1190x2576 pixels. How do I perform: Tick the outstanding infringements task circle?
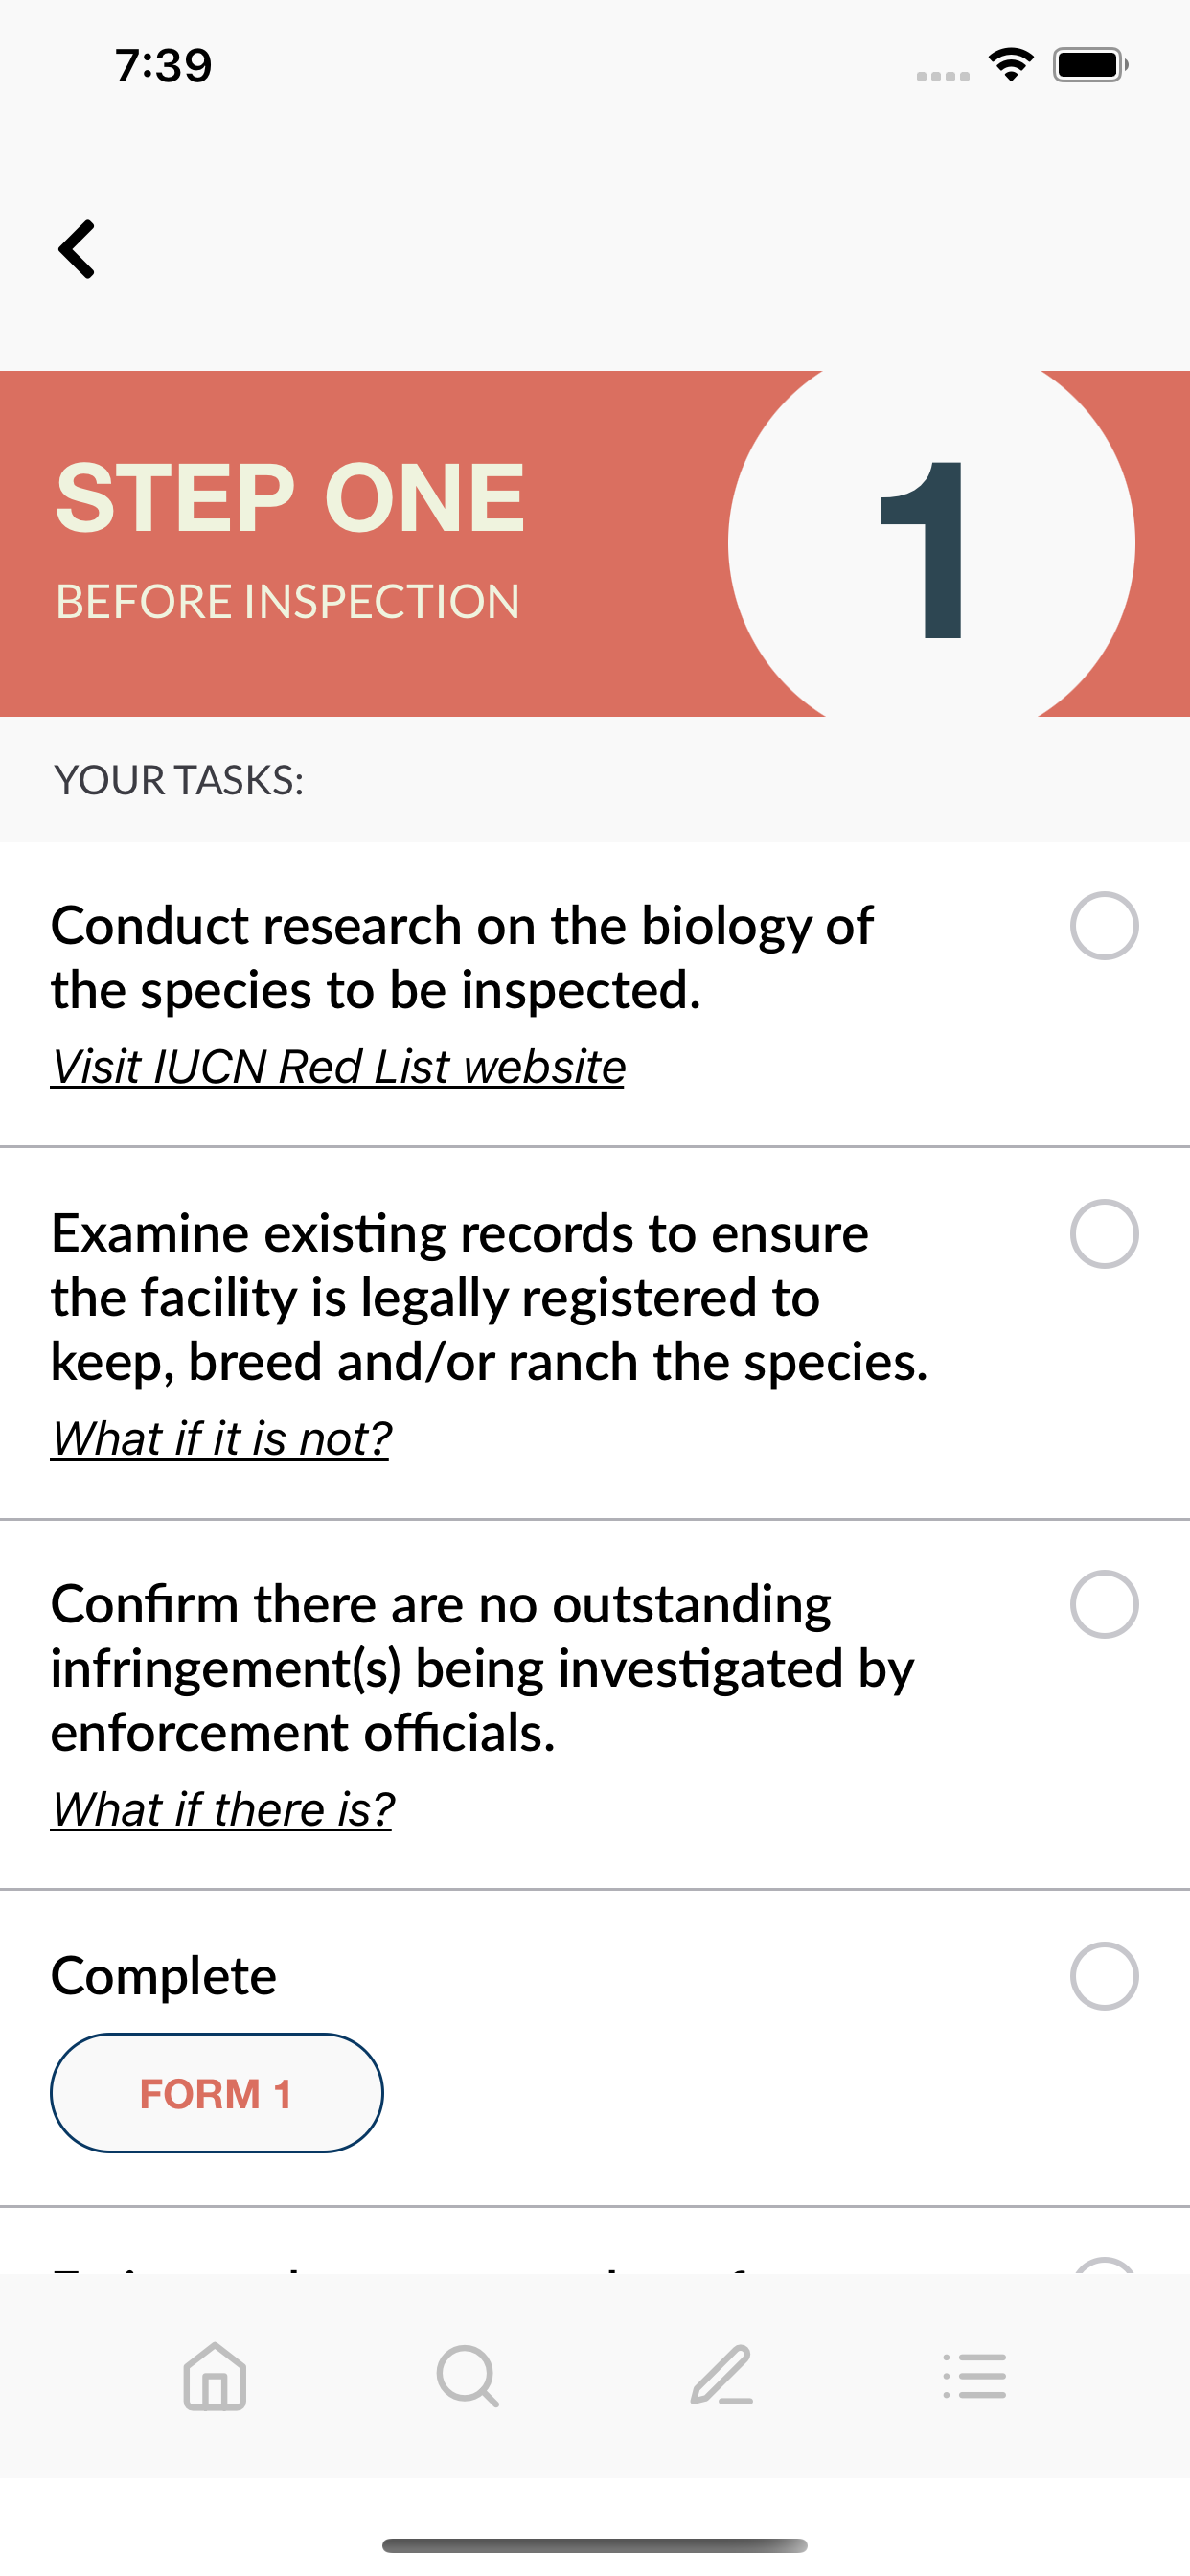point(1104,1604)
